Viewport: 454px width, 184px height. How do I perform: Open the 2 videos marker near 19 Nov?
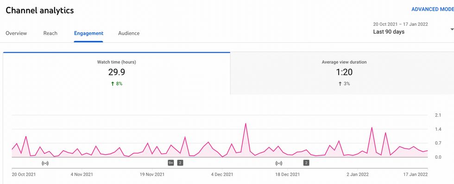[180, 163]
